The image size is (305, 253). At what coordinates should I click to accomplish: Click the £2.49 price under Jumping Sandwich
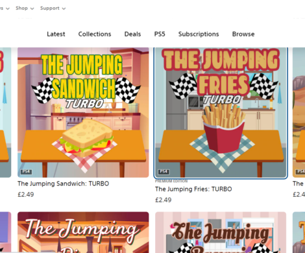[26, 195]
